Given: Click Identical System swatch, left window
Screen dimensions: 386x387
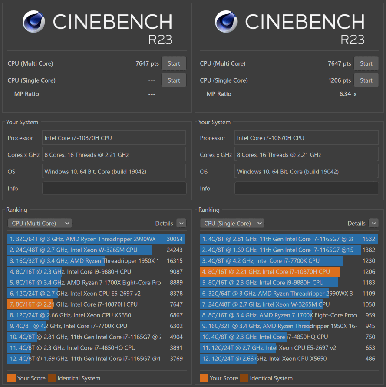Looking at the screenshot, I should point(52,378).
